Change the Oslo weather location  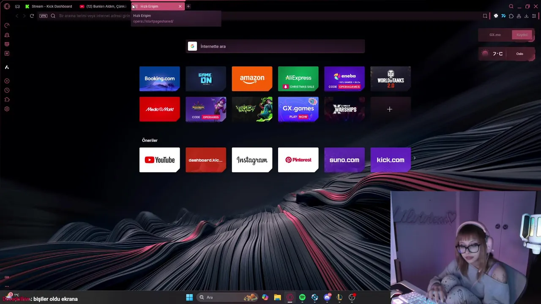point(520,54)
